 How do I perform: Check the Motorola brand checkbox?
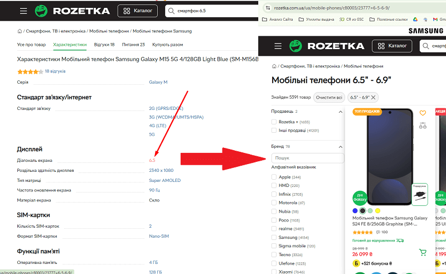coord(274,203)
